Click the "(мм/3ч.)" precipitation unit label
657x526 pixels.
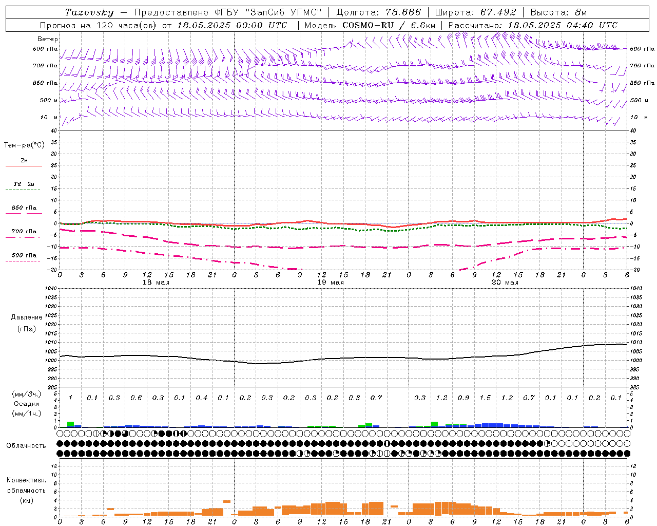26,394
